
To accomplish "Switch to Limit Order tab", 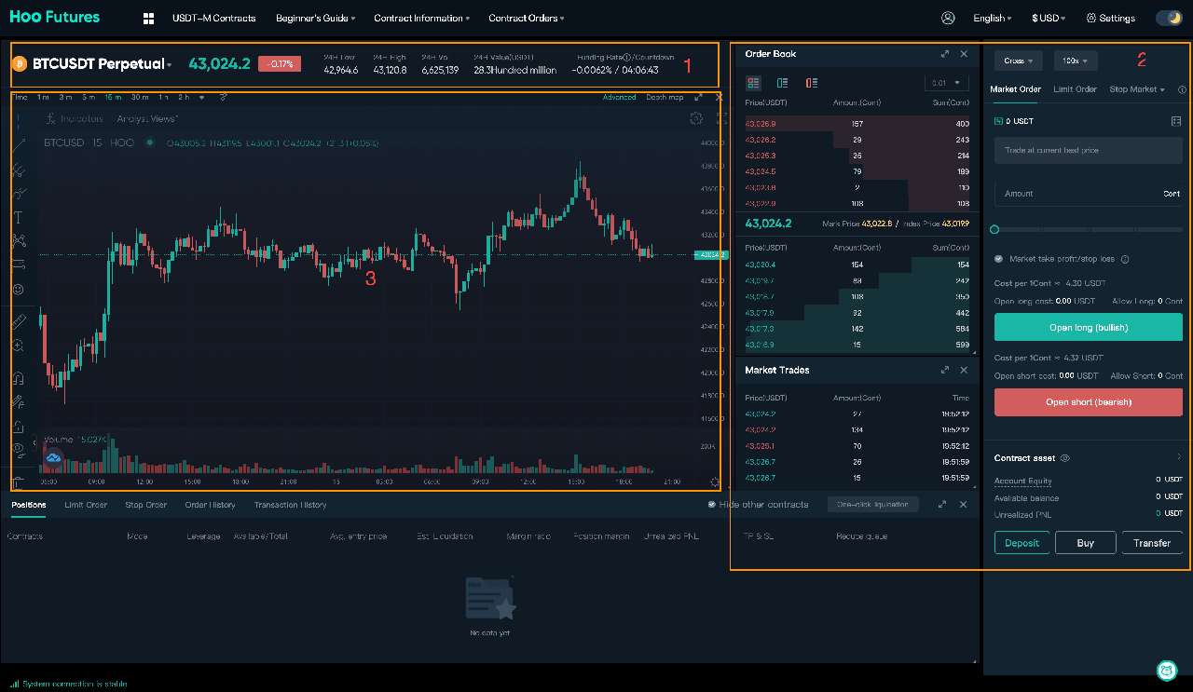I will 1075,89.
